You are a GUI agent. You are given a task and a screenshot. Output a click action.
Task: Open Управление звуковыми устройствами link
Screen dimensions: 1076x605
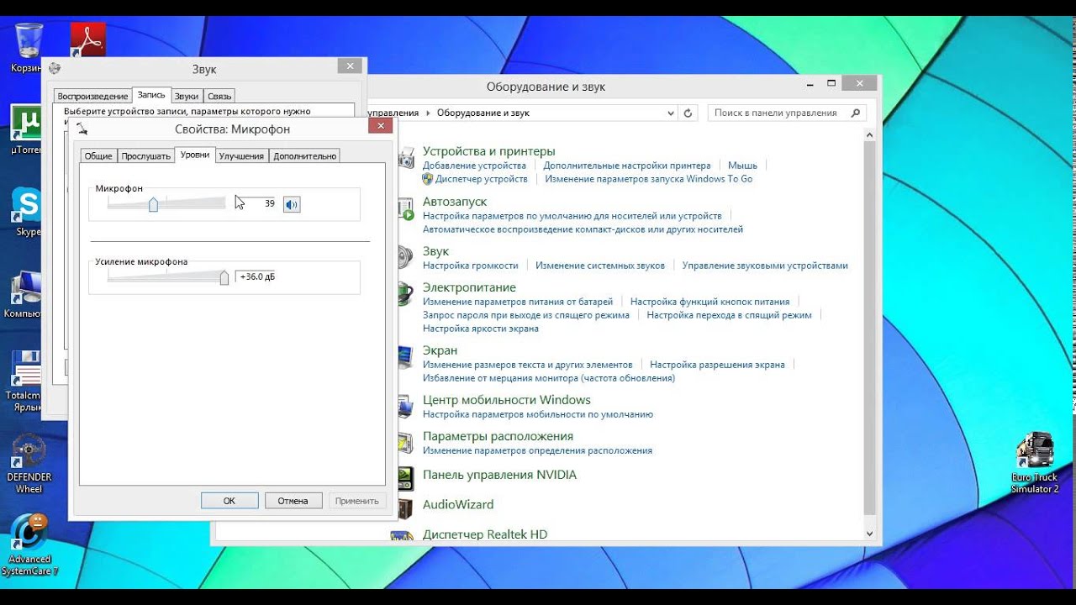point(765,266)
